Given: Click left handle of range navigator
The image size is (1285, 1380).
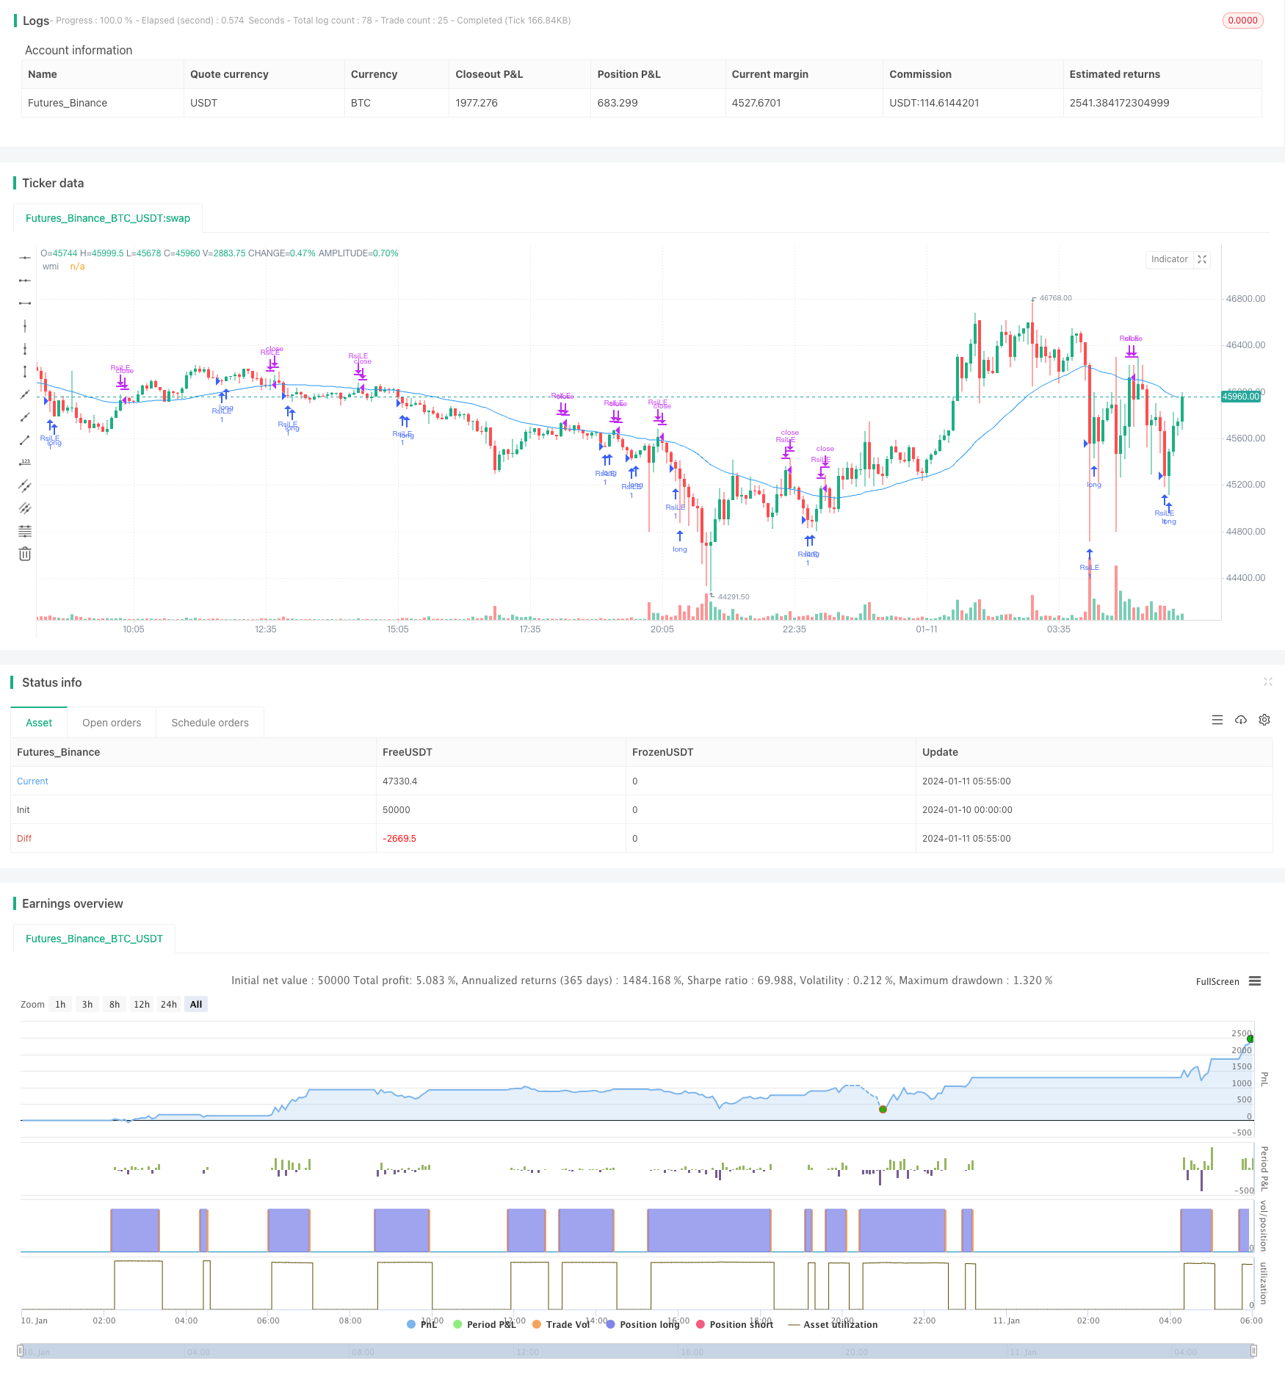Looking at the screenshot, I should (x=21, y=1351).
